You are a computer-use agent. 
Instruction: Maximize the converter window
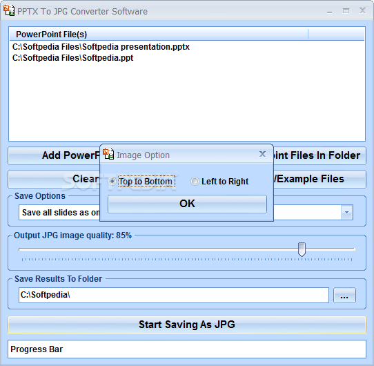346,11
